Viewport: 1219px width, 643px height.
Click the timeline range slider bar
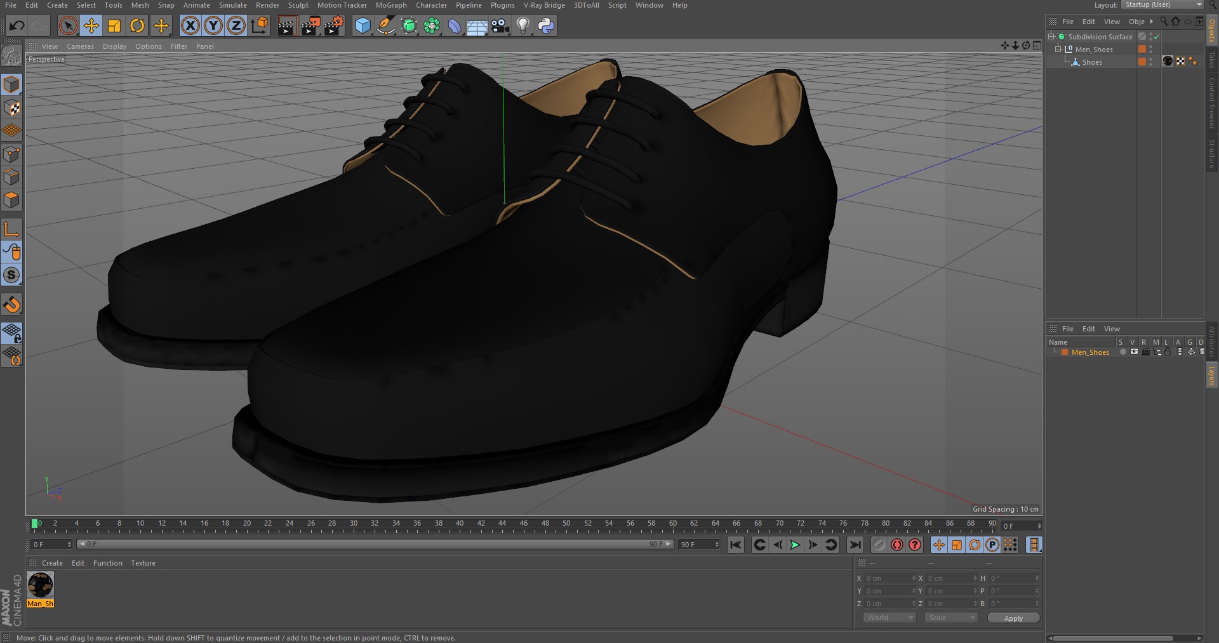point(375,545)
